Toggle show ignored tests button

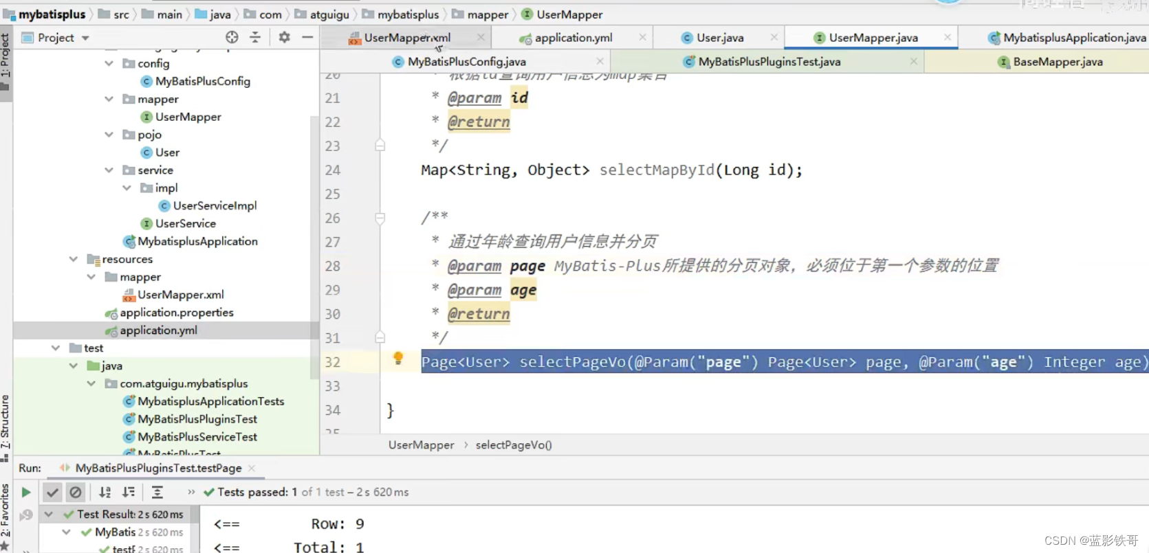pyautogui.click(x=76, y=492)
